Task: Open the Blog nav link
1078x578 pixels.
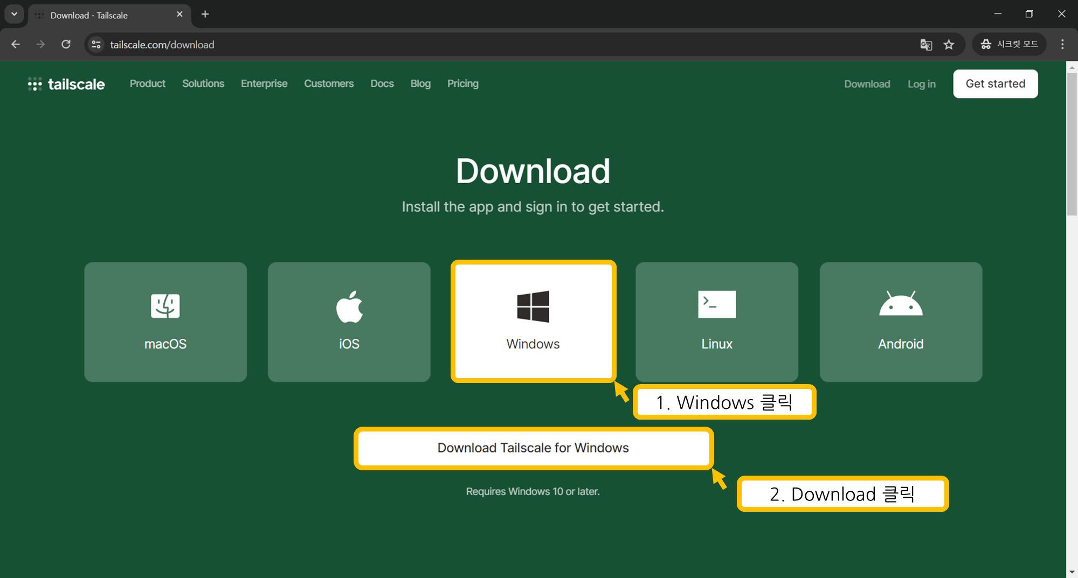Action: tap(420, 83)
